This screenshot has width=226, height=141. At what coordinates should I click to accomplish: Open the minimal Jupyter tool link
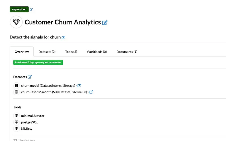pos(33,116)
